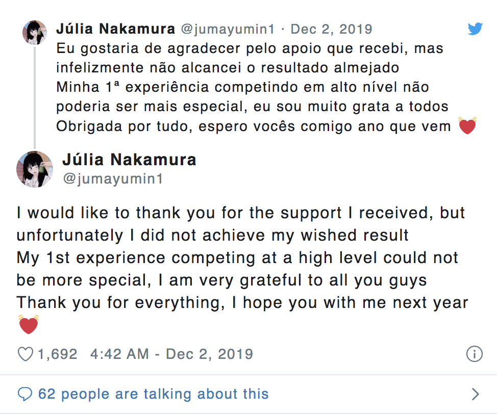Click the English tweet text body
The image size is (497, 414).
pyautogui.click(x=240, y=257)
